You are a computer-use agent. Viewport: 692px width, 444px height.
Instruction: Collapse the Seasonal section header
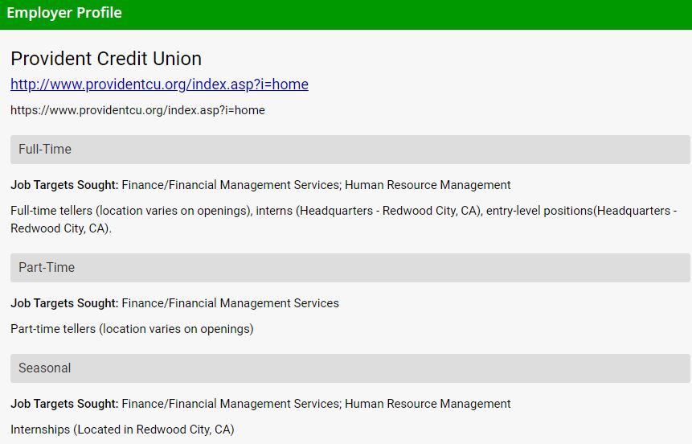pos(350,368)
